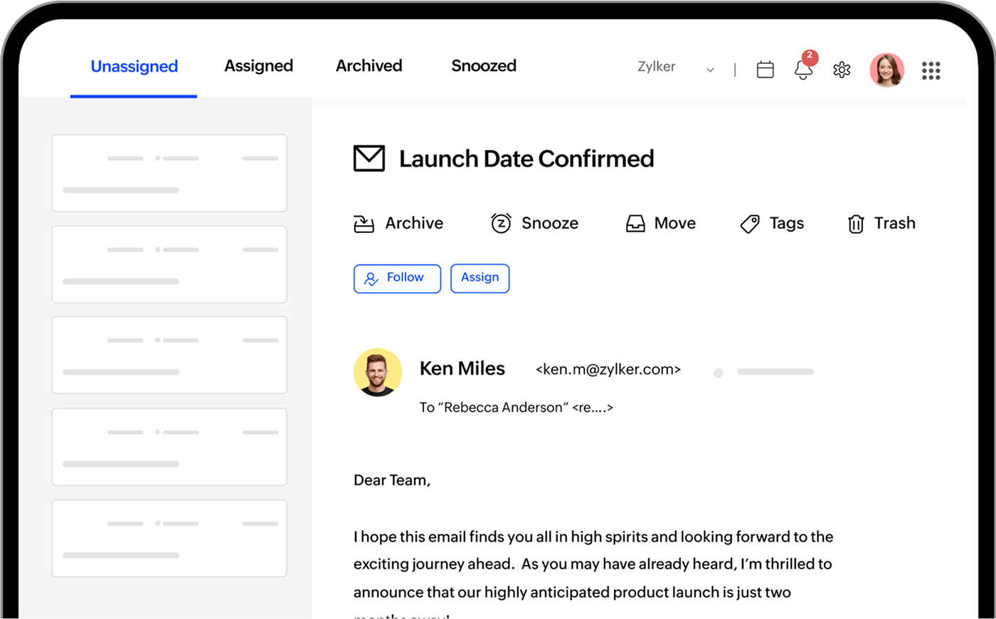Open settings gear icon

842,70
